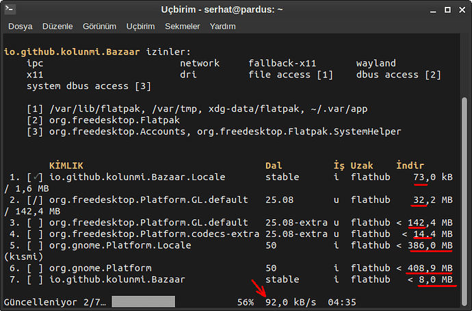Click the network permission text

pos(200,63)
